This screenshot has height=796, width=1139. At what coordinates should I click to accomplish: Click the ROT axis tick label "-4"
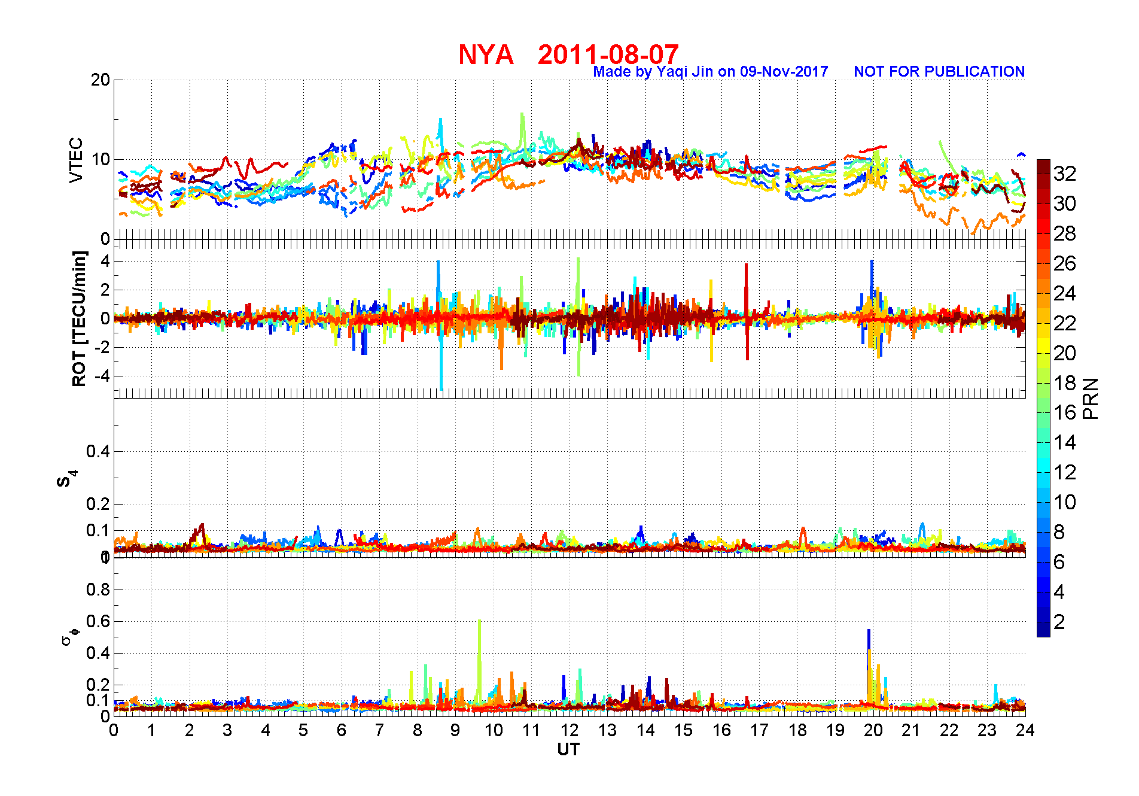(x=103, y=376)
